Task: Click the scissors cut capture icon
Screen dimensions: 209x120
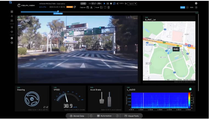Action: click(x=91, y=7)
